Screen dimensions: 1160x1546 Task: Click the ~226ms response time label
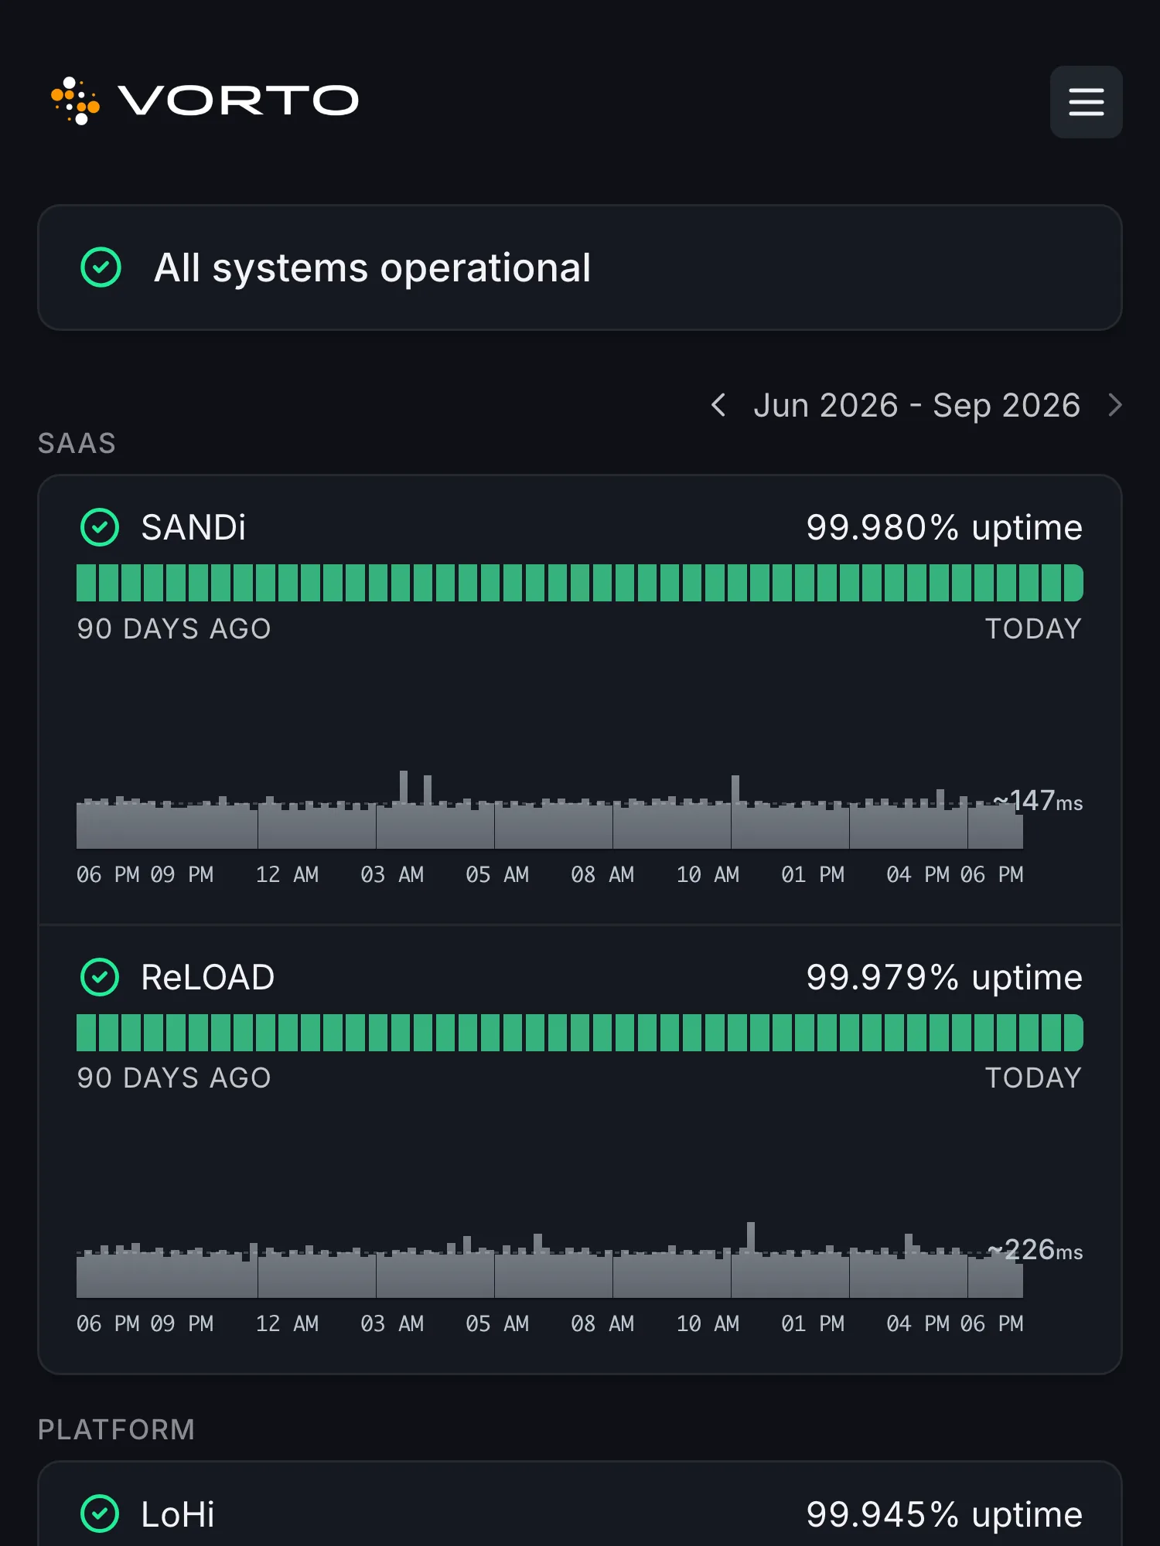1035,1249
